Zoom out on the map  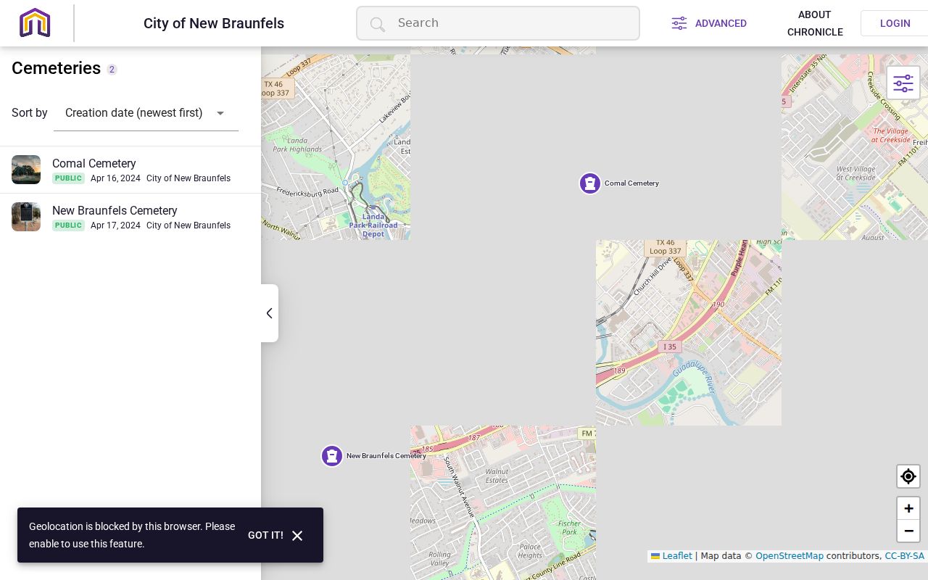pos(908,531)
